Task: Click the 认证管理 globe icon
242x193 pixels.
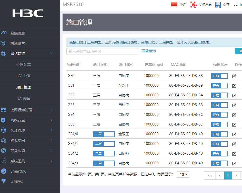Action: [4, 130]
